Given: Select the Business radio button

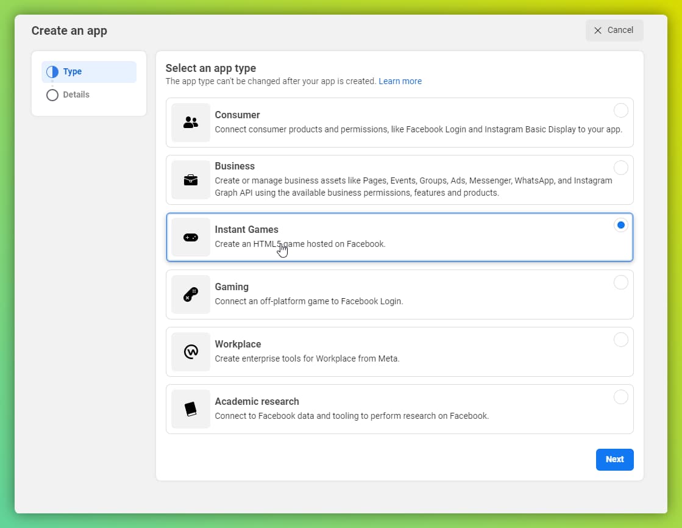Looking at the screenshot, I should point(620,168).
